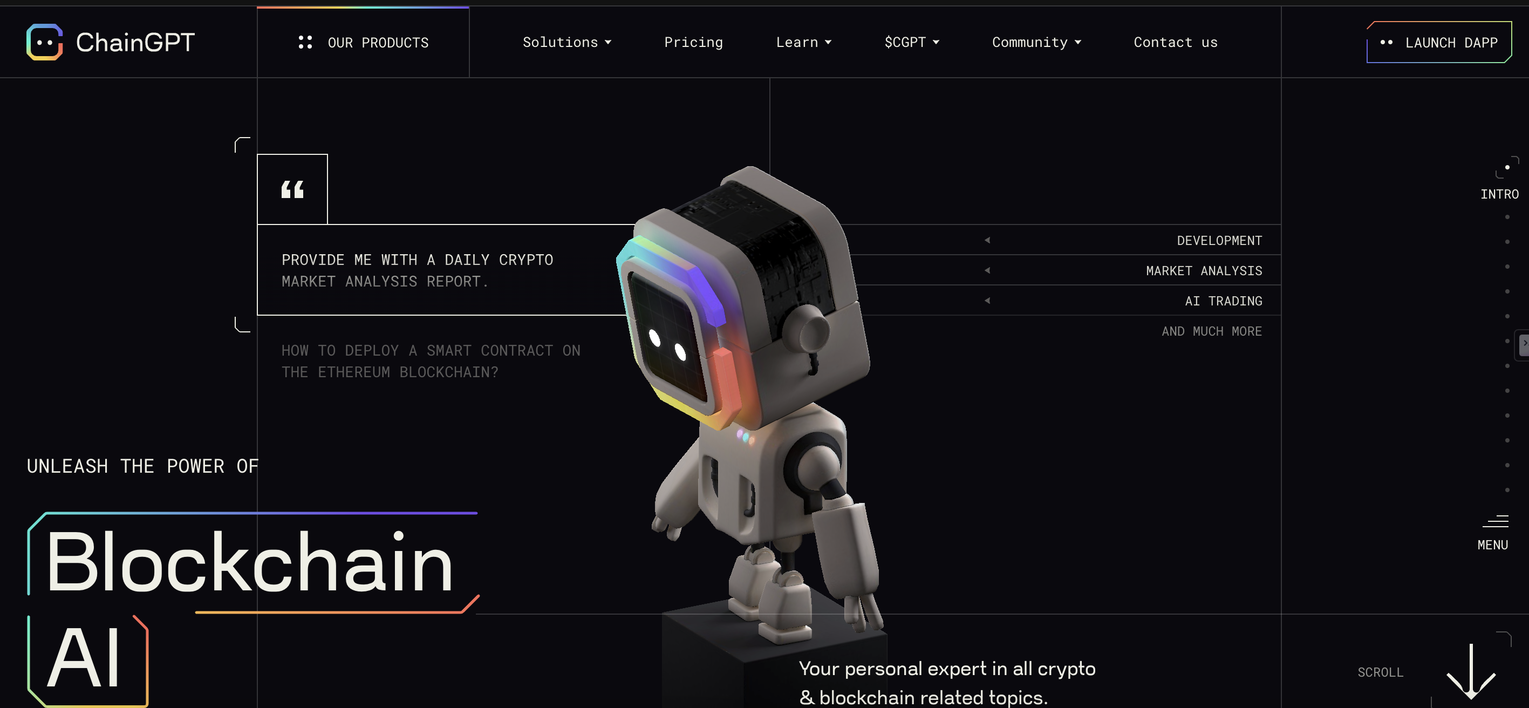Click the ChainGPT robot-face logo icon
The width and height of the screenshot is (1529, 708).
point(45,42)
